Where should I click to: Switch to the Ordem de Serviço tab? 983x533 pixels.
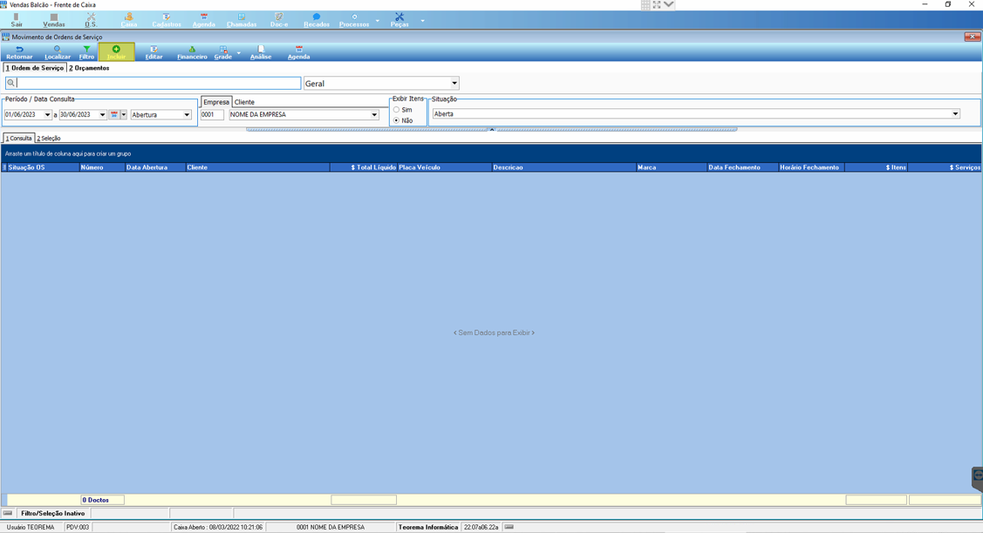pos(35,68)
